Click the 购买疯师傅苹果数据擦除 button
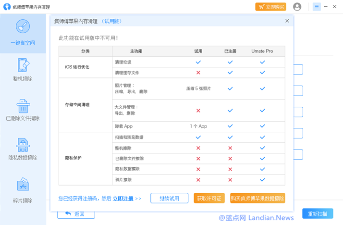This screenshot has height=225, width=343. (x=257, y=198)
